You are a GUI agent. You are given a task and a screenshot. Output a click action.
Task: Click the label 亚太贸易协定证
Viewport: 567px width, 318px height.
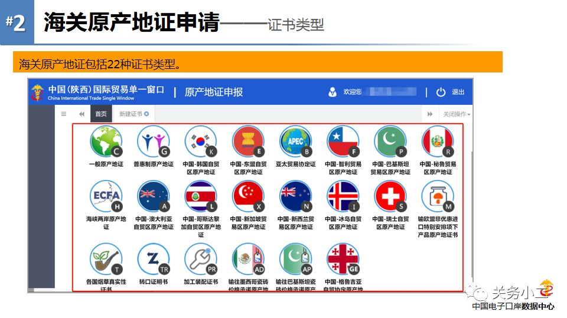coord(296,164)
